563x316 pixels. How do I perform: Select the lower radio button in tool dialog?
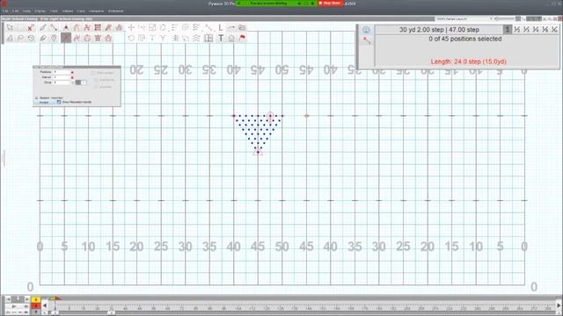(x=96, y=87)
